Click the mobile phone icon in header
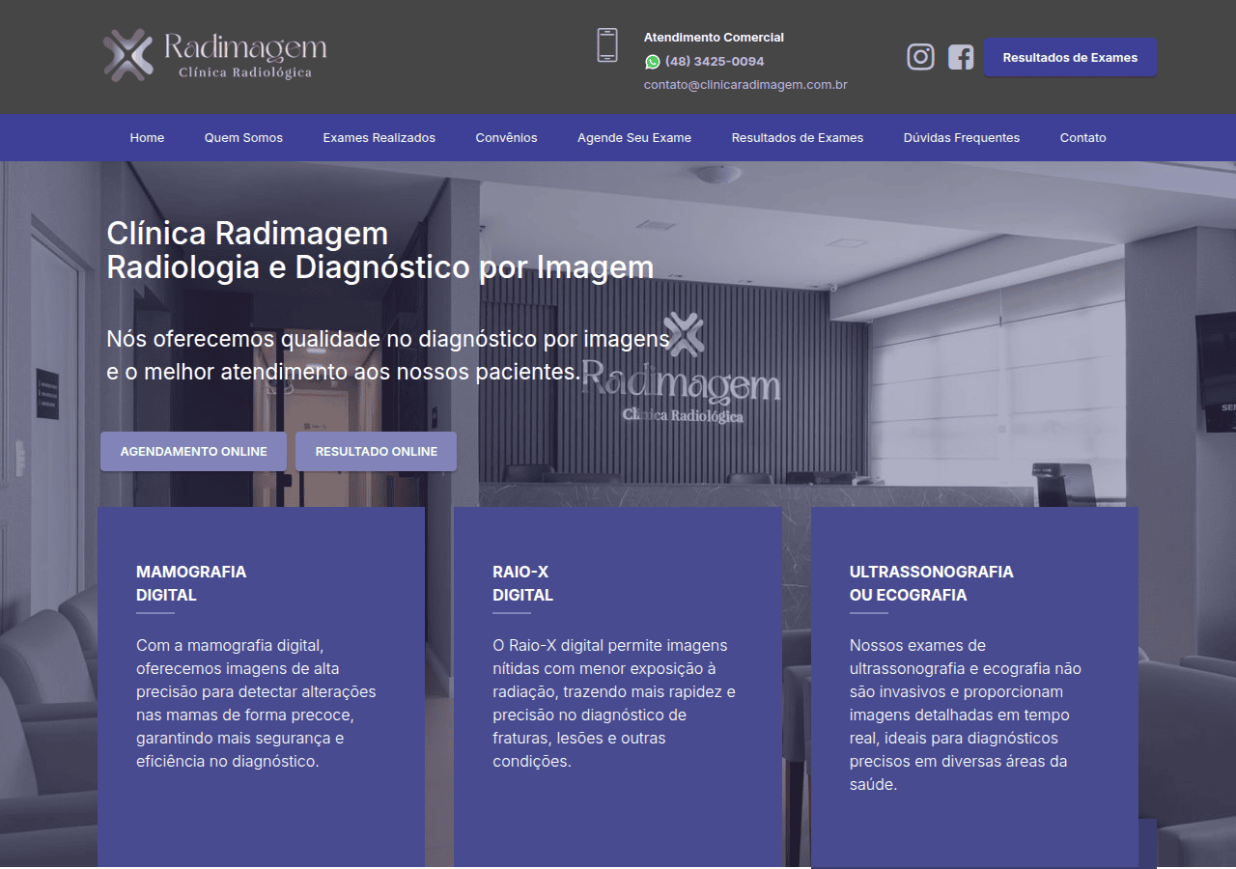This screenshot has width=1236, height=869. point(607,45)
